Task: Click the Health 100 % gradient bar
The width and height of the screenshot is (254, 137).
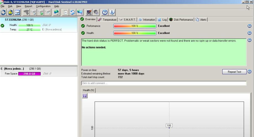Action: click(x=135, y=33)
